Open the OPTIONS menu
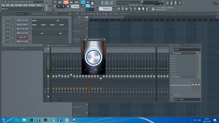The image size is (219, 123). point(32,5)
